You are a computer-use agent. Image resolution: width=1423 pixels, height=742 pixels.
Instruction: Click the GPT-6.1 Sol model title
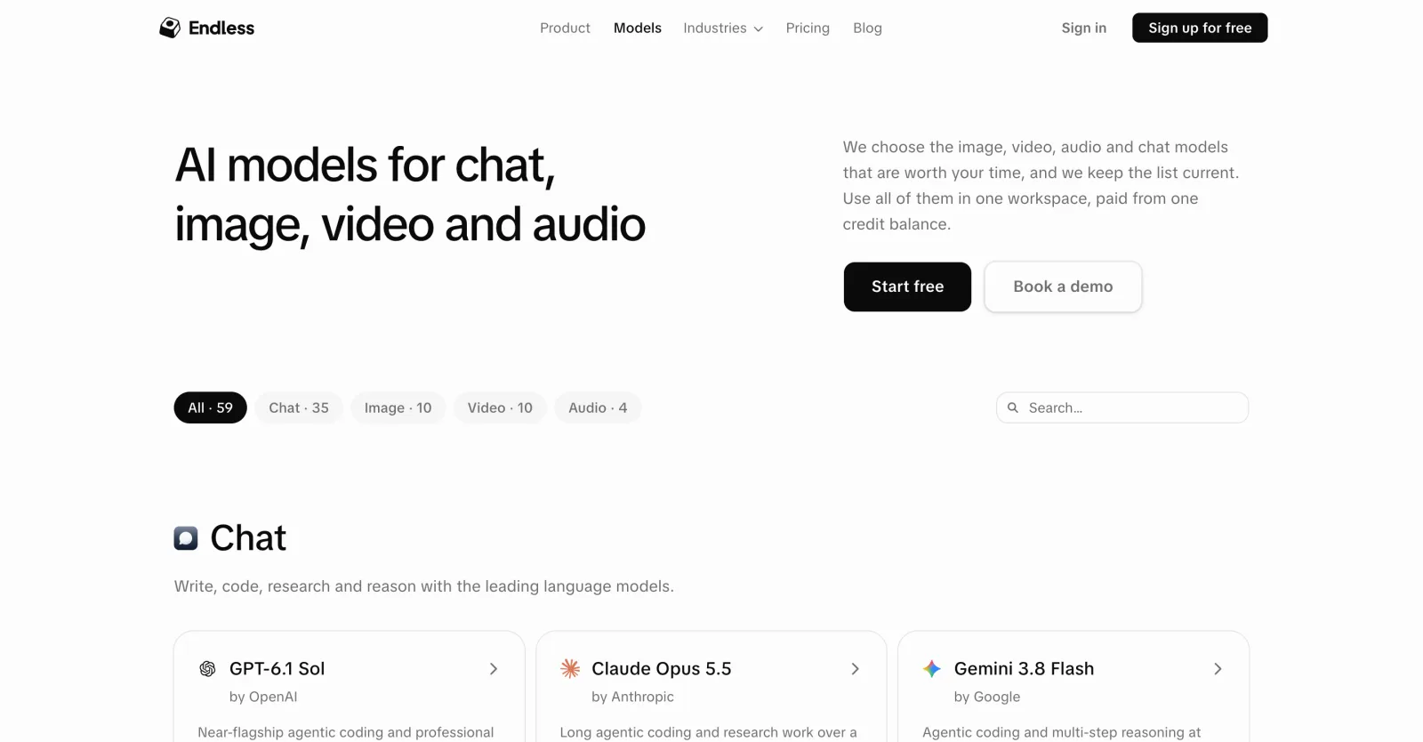pos(277,669)
